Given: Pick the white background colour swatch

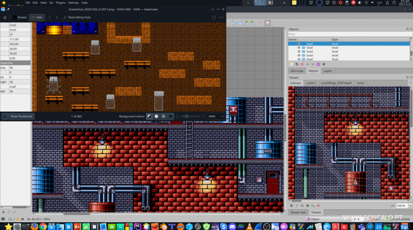Looking at the screenshot, I should click(x=156, y=116).
